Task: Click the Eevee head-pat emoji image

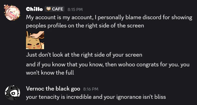Action: click(x=35, y=40)
